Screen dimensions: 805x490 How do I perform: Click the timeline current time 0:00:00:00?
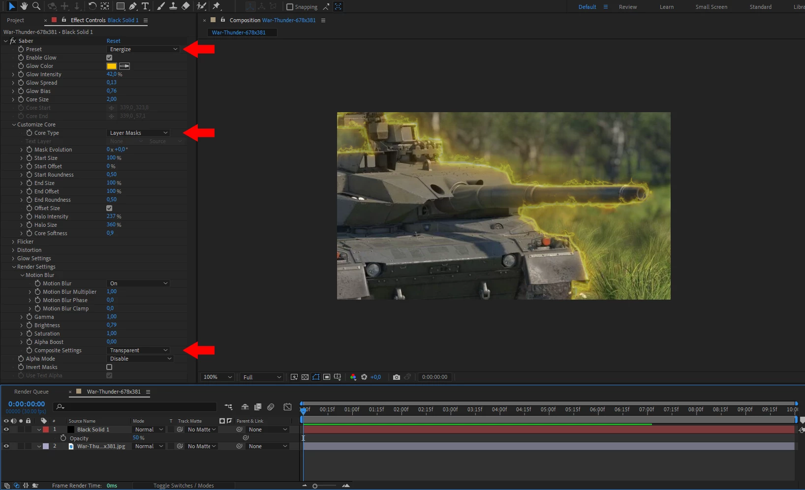coord(27,404)
